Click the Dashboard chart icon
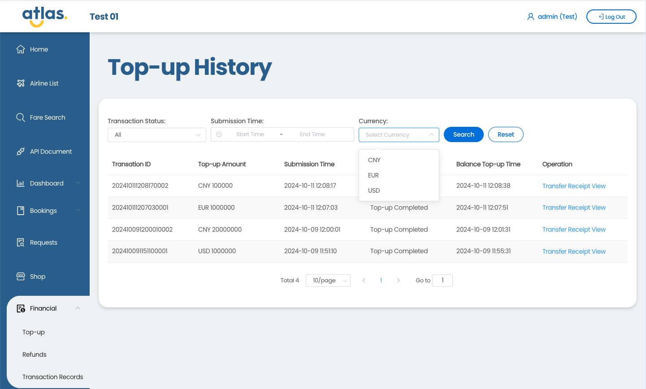 (x=21, y=183)
